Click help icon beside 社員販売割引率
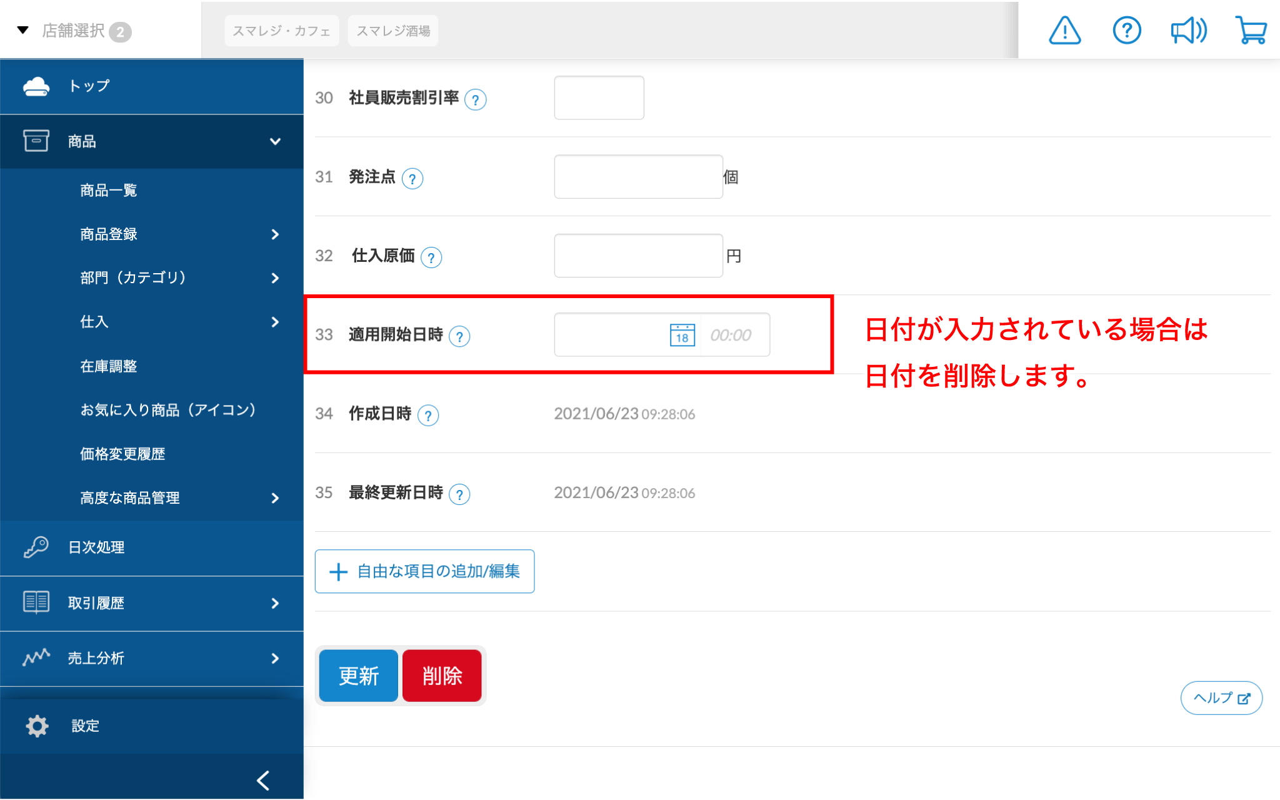Viewport: 1280px width, 800px height. click(476, 99)
